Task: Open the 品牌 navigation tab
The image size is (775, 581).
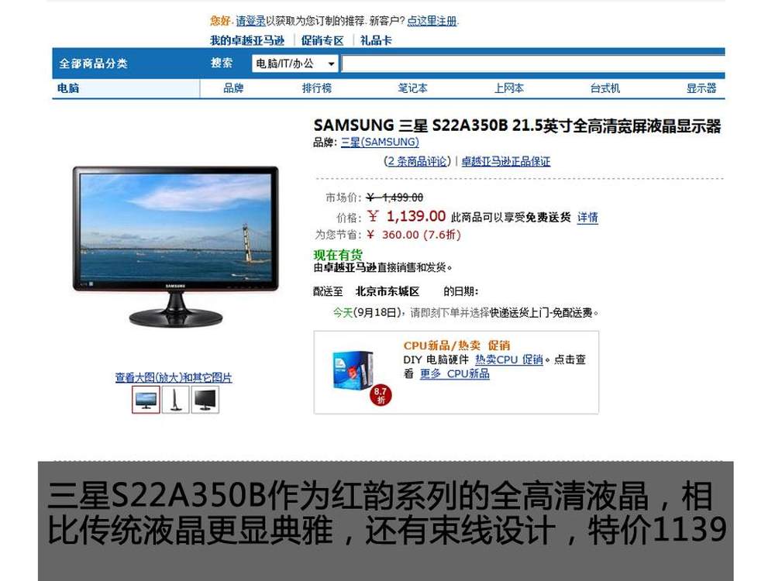Action: coord(233,88)
